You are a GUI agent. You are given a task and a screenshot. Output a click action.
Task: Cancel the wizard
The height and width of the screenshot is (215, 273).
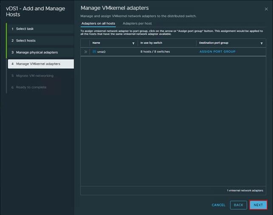(218, 205)
